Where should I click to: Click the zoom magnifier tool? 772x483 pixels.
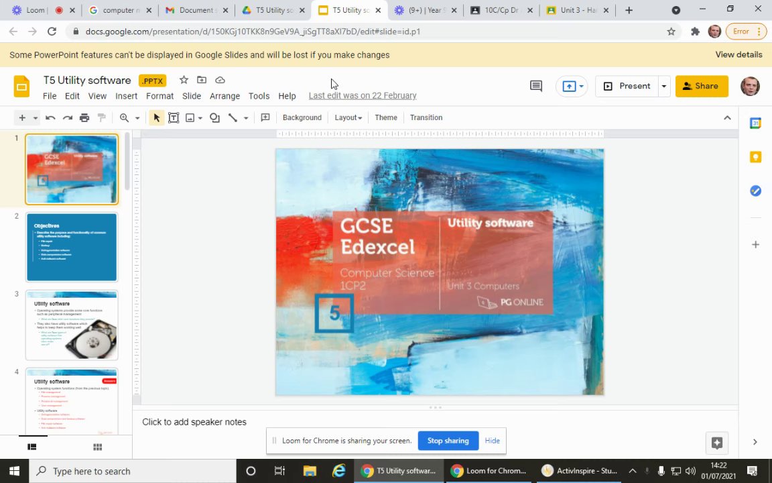coord(124,118)
